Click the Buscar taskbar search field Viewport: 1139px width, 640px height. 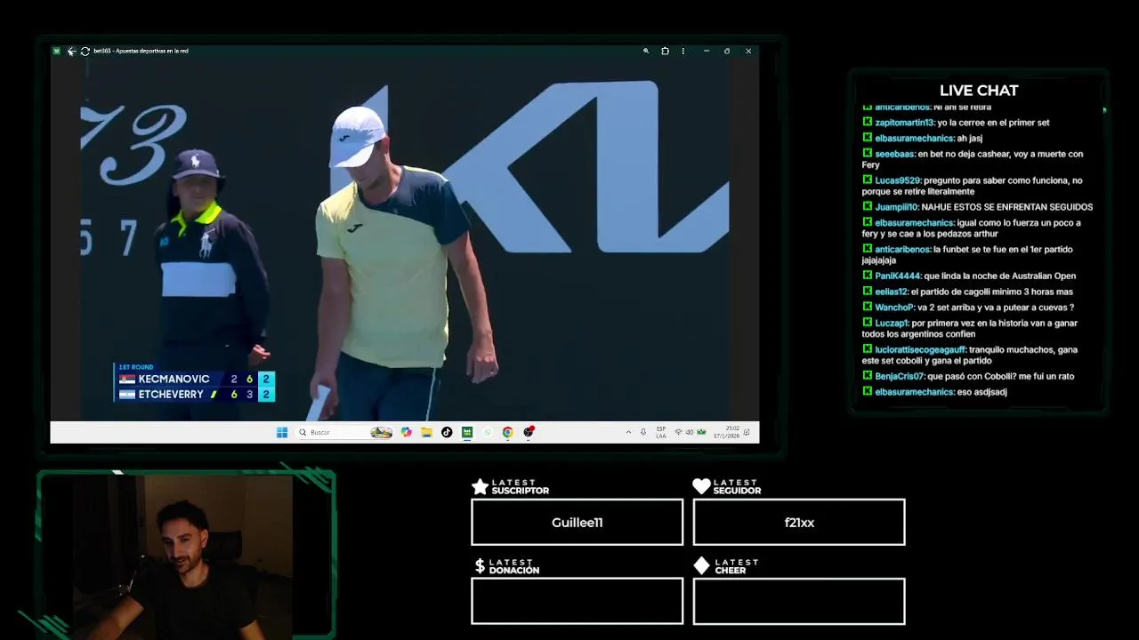click(345, 432)
